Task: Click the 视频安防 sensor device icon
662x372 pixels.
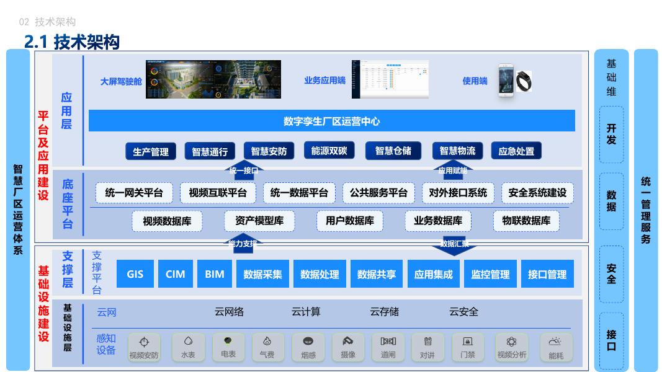Action: 144,348
